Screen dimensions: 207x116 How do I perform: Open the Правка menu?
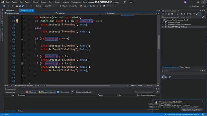click(15, 2)
